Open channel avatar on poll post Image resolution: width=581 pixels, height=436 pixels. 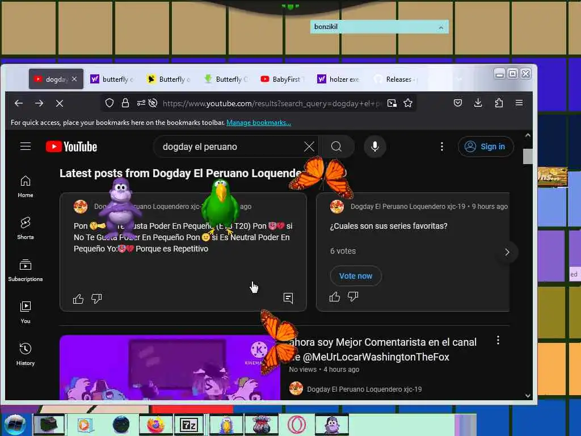(337, 207)
